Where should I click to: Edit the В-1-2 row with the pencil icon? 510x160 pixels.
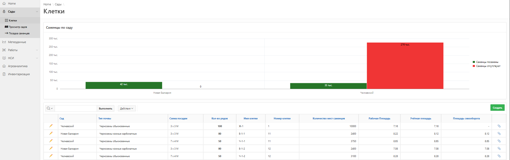(x=51, y=148)
